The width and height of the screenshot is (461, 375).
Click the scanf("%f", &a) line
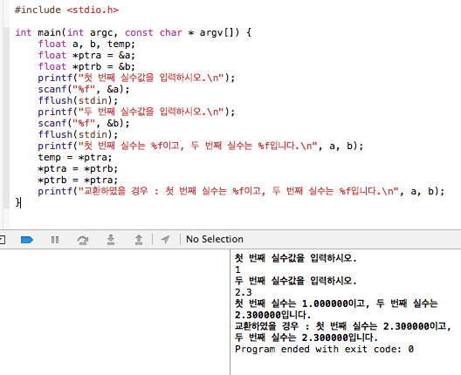coord(84,89)
